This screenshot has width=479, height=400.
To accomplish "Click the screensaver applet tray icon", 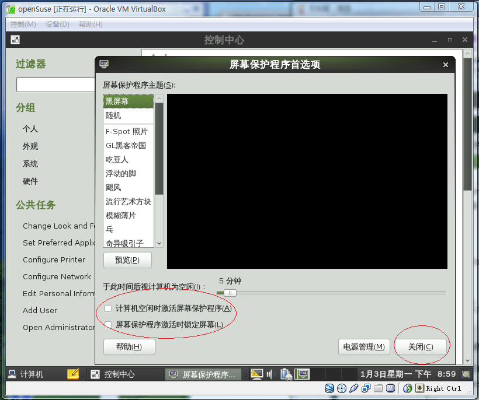I will click(302, 374).
